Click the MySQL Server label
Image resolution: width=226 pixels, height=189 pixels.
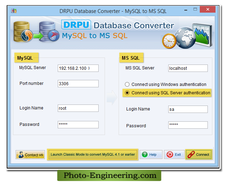[33, 68]
